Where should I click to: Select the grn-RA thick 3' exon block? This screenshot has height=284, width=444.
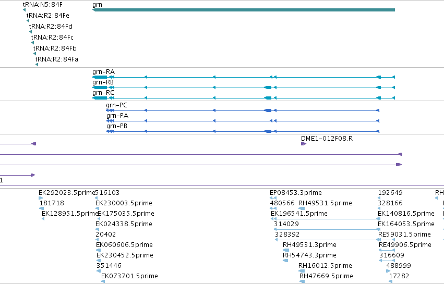click(x=100, y=77)
